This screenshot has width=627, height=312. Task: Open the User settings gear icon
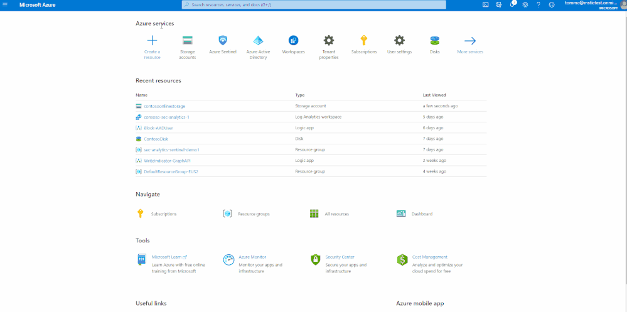[399, 40]
